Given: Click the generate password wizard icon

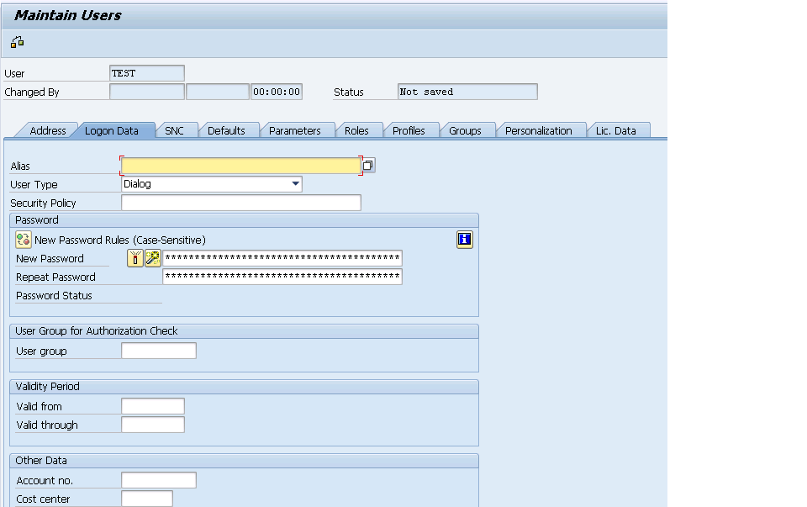Looking at the screenshot, I should pyautogui.click(x=151, y=258).
